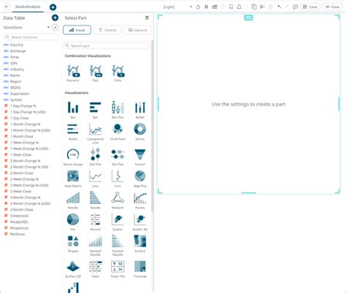
Task: Choose the Ticker Tile visualization
Action: pyautogui.click(x=118, y=269)
